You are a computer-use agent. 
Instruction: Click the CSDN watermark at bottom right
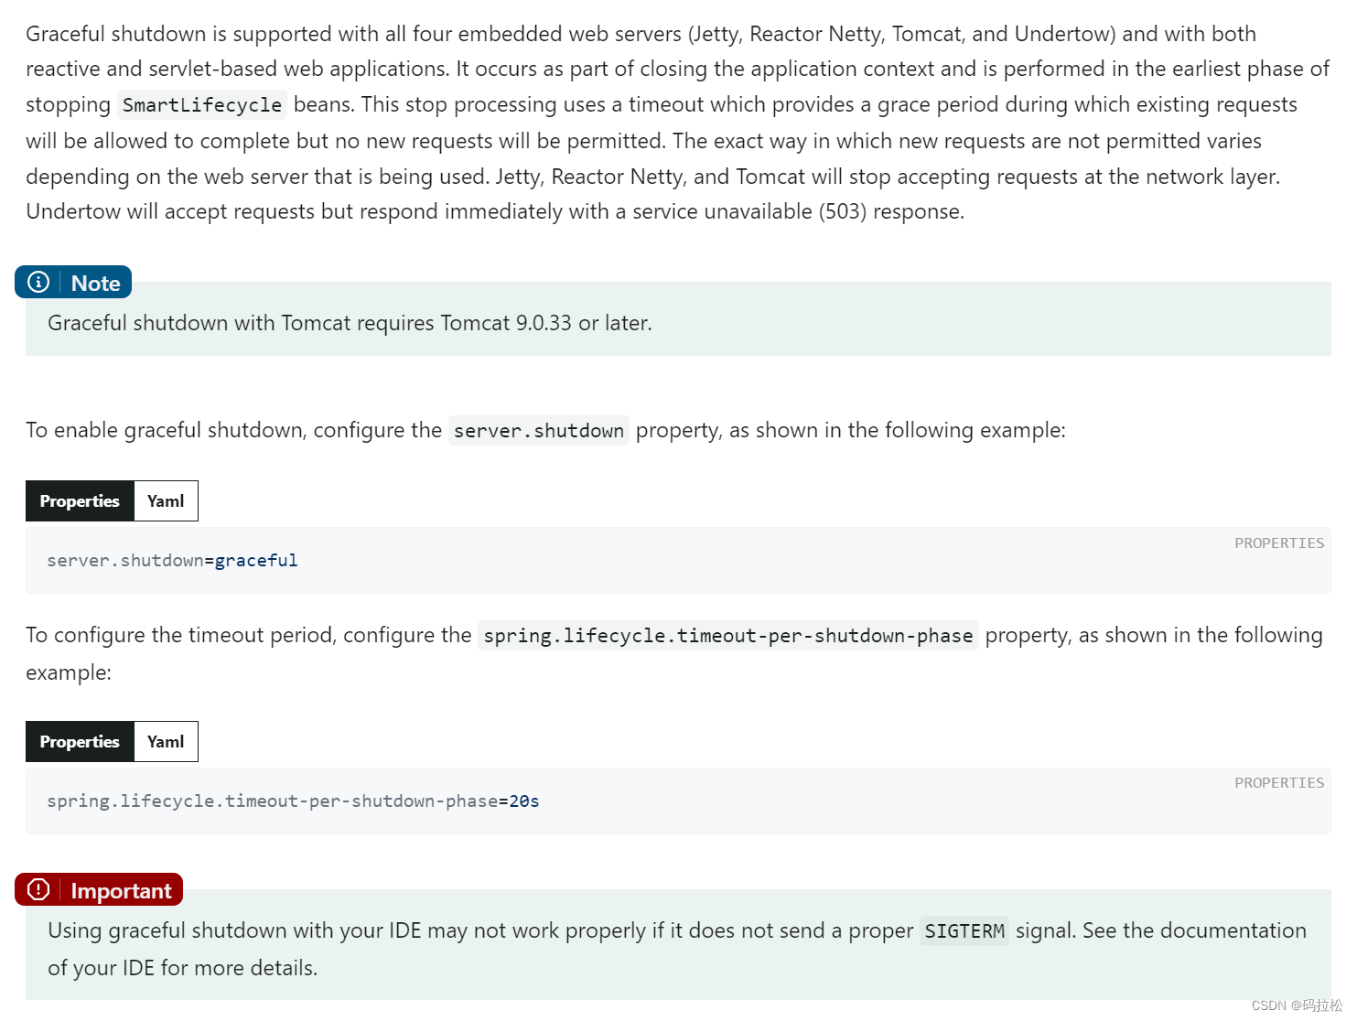pos(1297,1005)
